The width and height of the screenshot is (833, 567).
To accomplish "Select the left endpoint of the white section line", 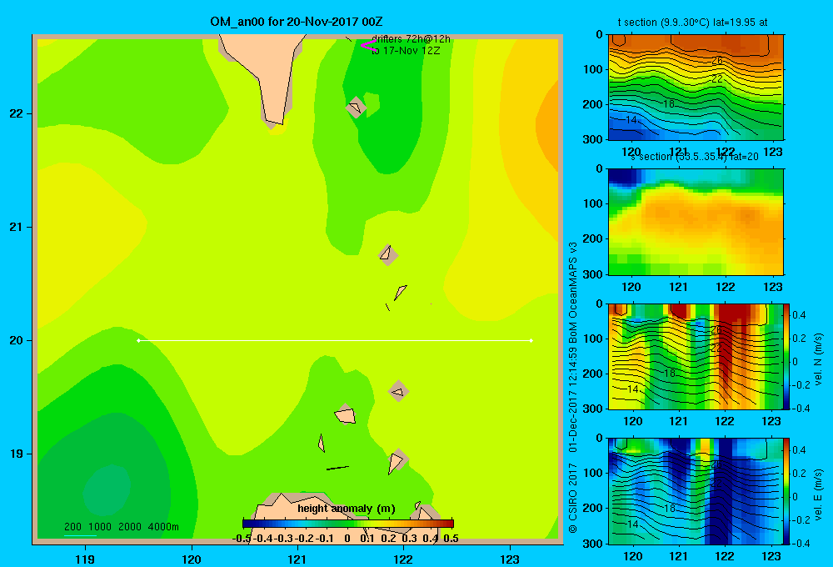I will 138,340.
